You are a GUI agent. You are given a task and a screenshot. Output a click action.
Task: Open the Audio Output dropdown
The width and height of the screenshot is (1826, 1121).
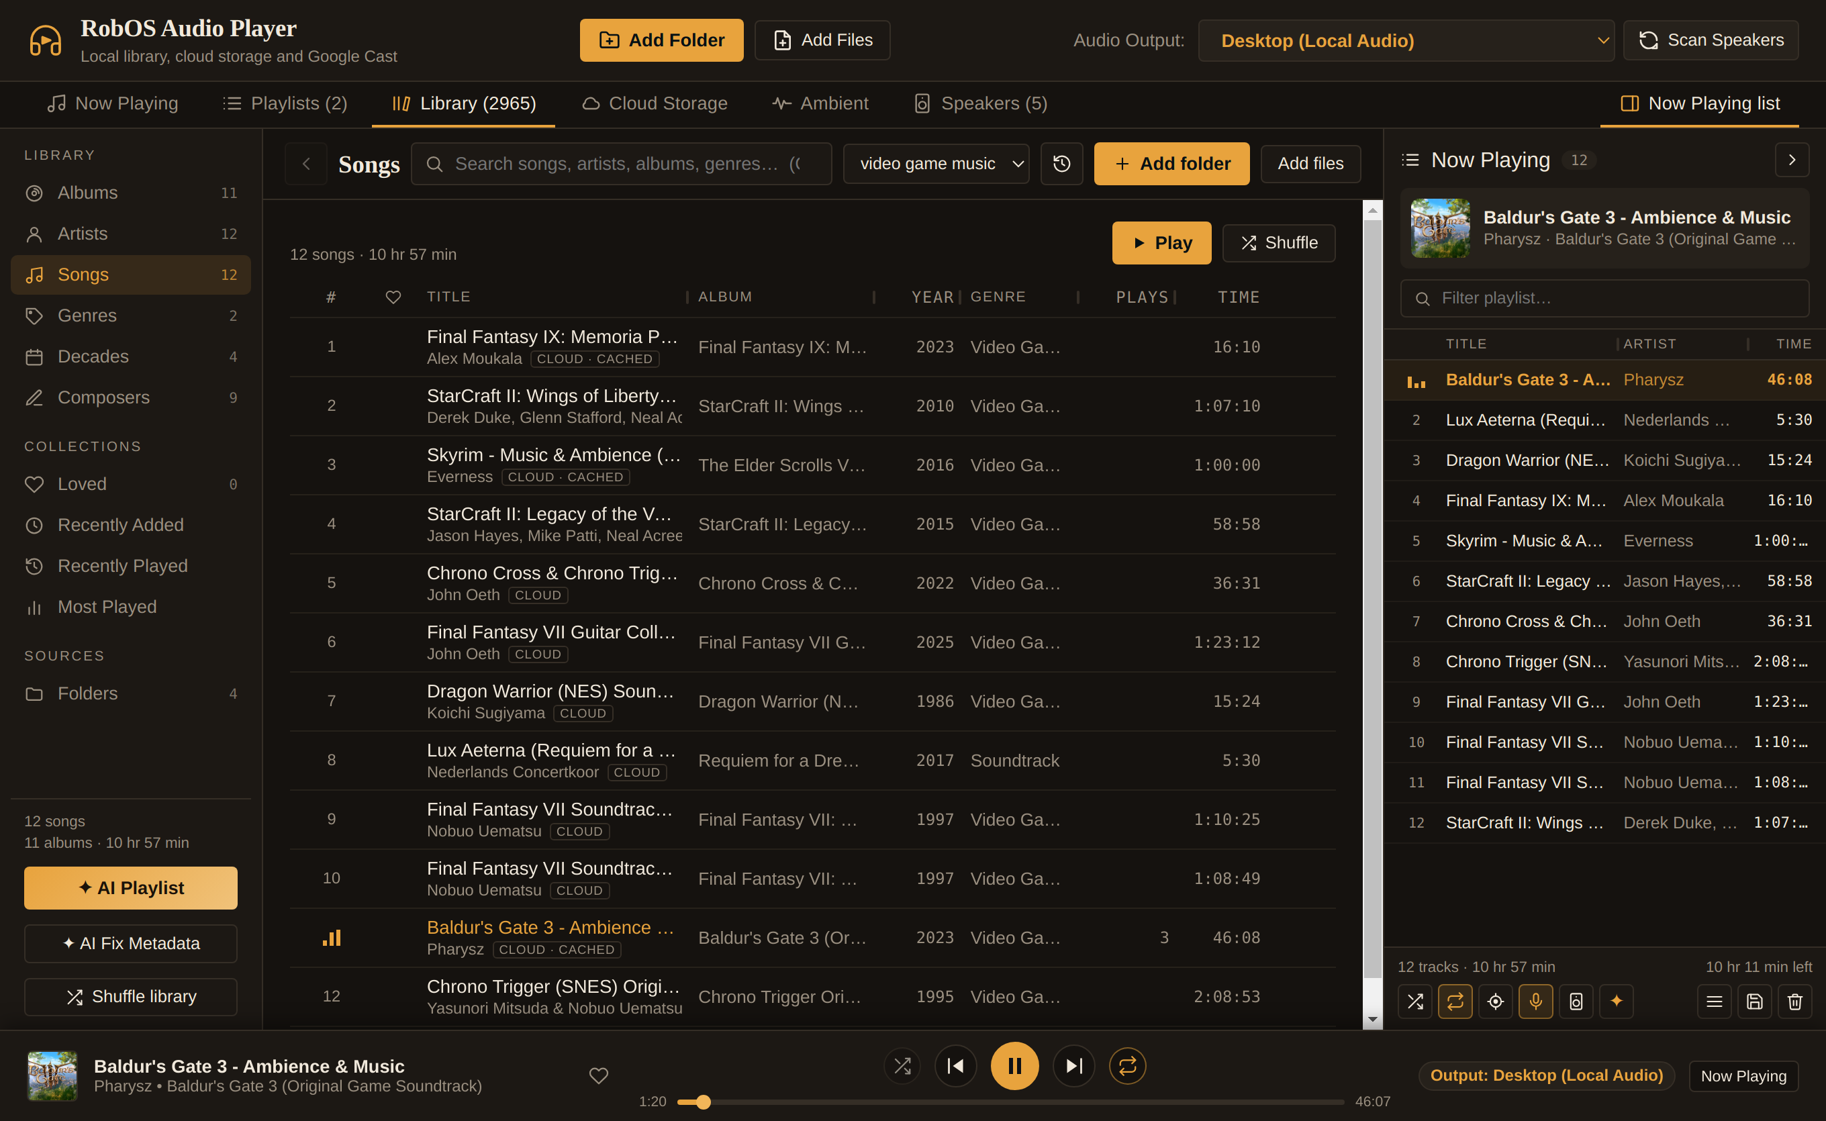tap(1406, 41)
